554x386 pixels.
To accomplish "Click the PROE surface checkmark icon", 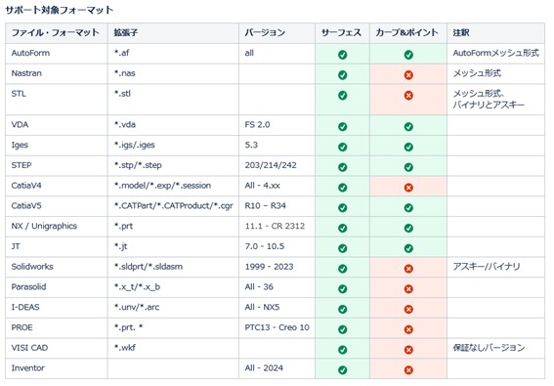I will (342, 329).
